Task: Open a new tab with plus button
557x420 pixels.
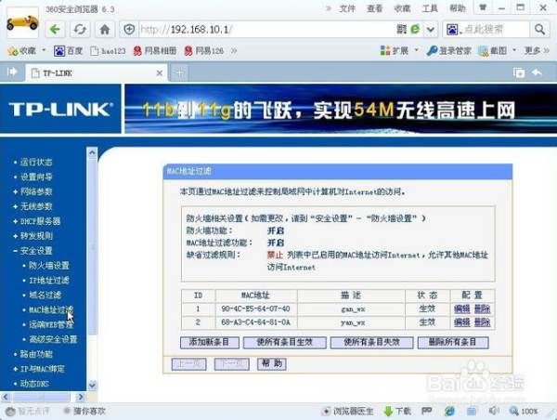Action: (180, 73)
